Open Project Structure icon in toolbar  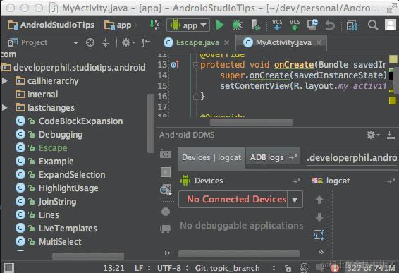[x=352, y=25]
